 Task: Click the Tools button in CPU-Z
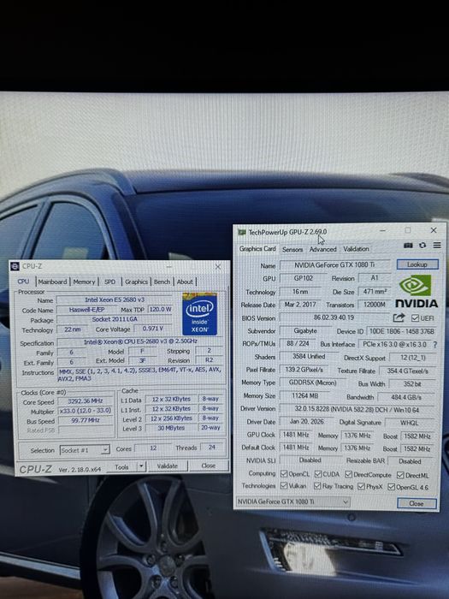(x=121, y=467)
